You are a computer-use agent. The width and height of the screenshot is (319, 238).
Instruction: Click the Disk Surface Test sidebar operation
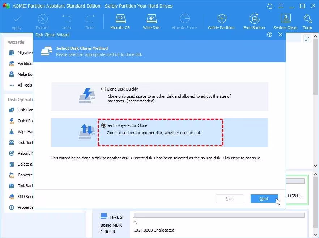[x=21, y=142]
